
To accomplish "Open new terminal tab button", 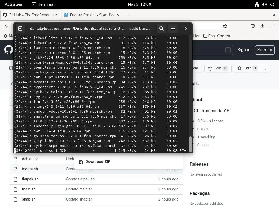I will click(x=20, y=29).
